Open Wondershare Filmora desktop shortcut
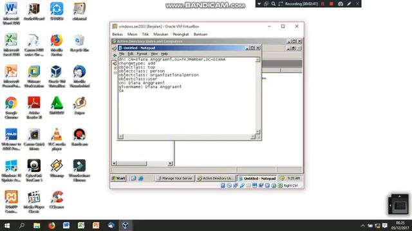 79,170
